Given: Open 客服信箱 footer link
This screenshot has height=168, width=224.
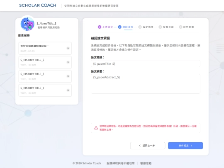Looking at the screenshot, I should pyautogui.click(x=146, y=163).
